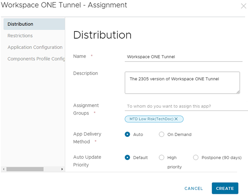
Task: Choose the On Demand delivery method
Action: [162, 134]
